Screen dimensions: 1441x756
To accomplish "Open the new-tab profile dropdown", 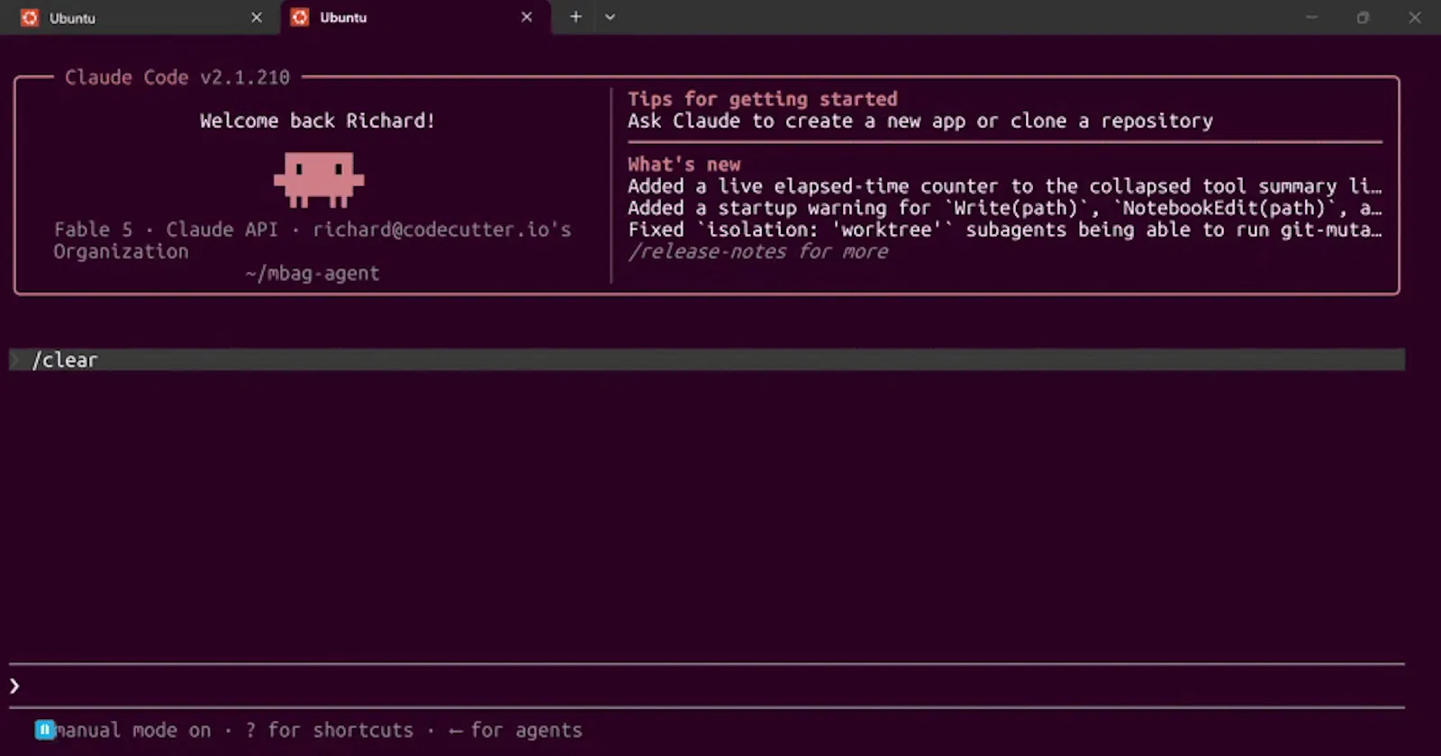I will pos(610,16).
